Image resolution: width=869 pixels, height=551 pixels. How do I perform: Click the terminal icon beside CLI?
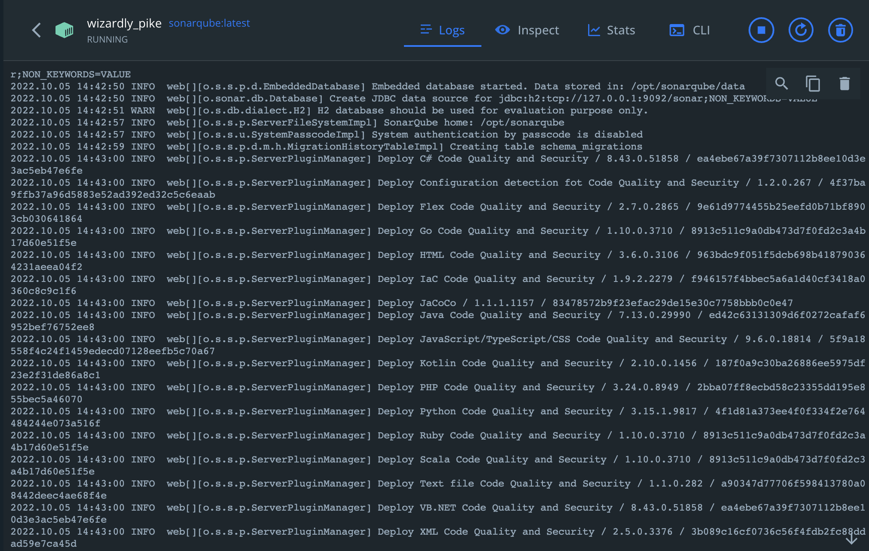tap(677, 30)
